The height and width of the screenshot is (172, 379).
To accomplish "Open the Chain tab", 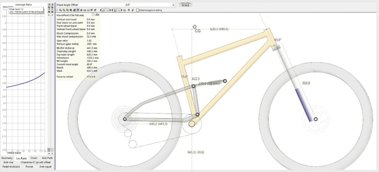I will (34, 158).
